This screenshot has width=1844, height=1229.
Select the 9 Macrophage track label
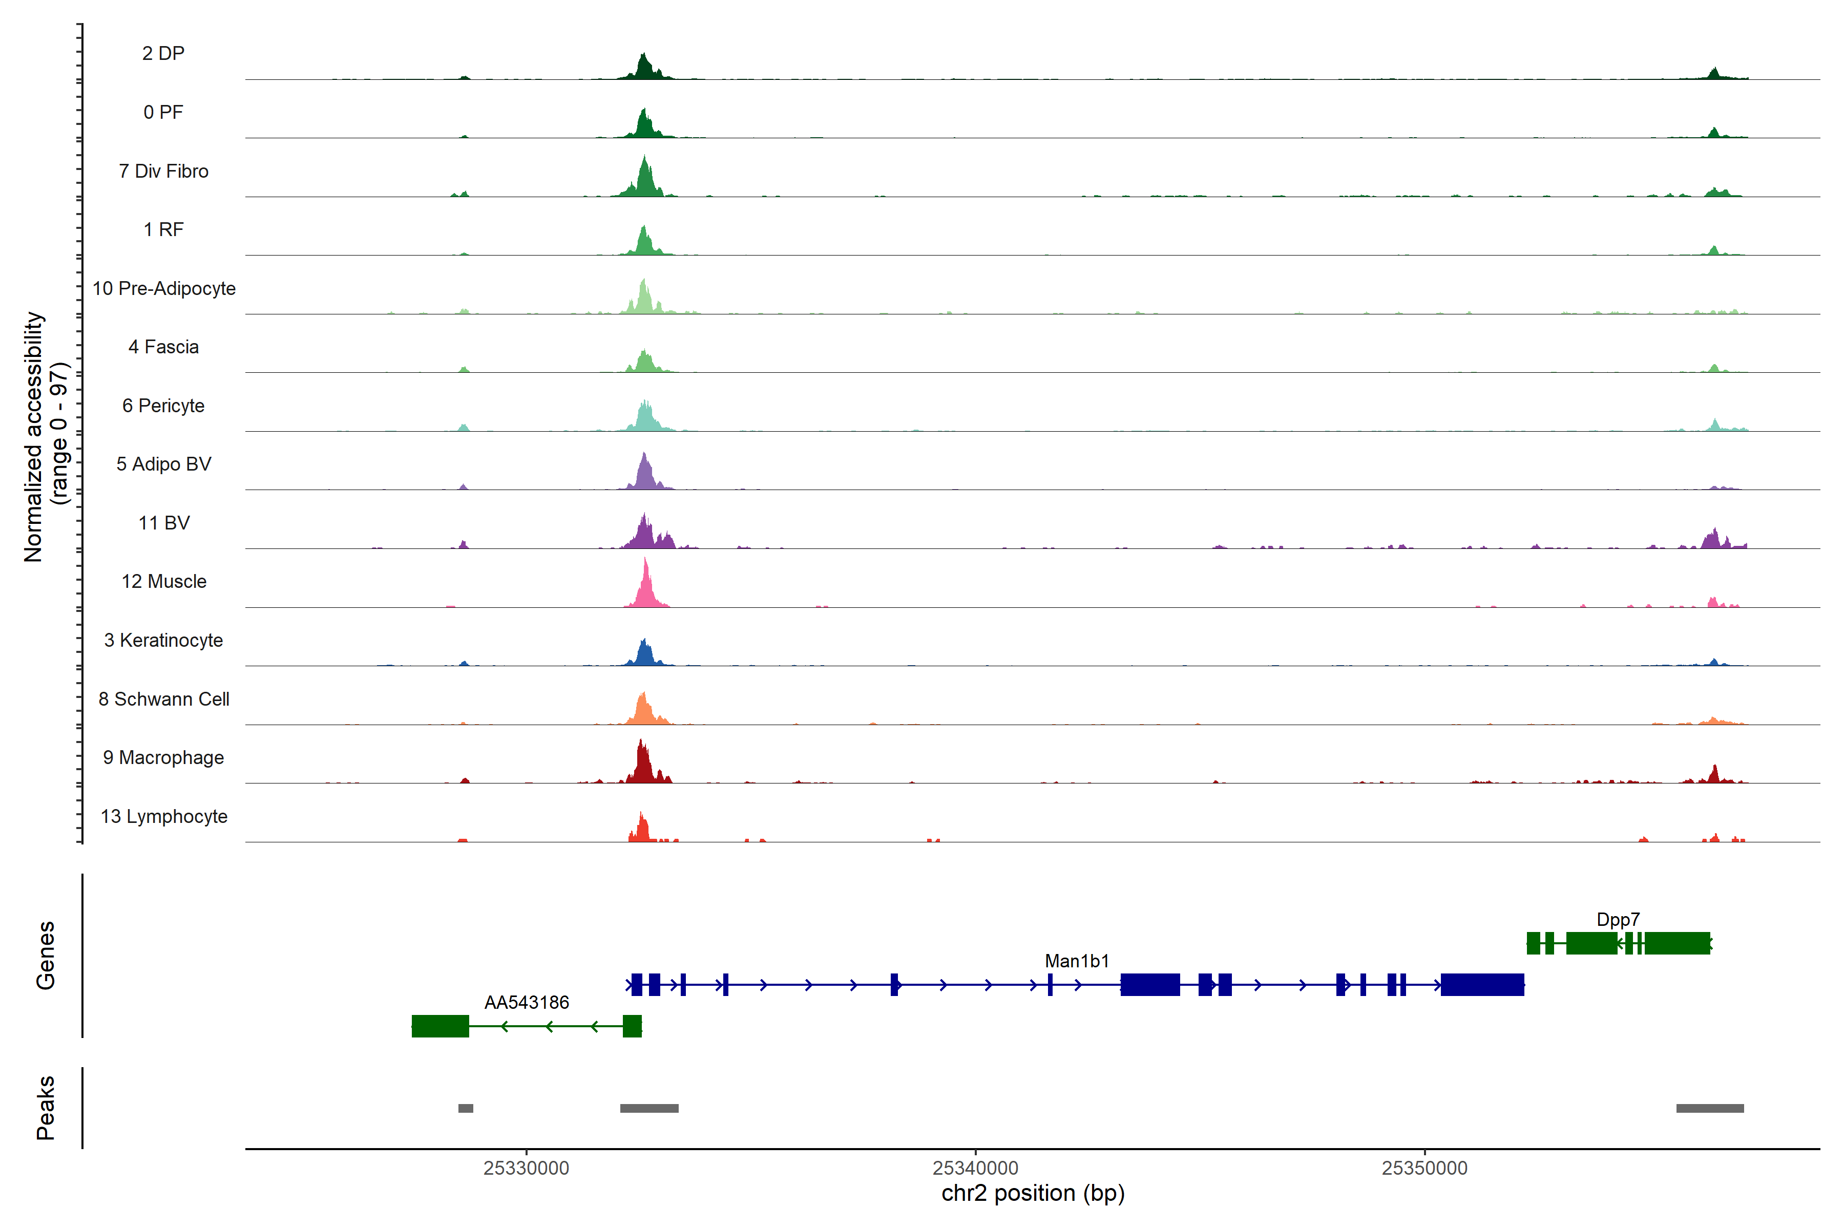163,757
